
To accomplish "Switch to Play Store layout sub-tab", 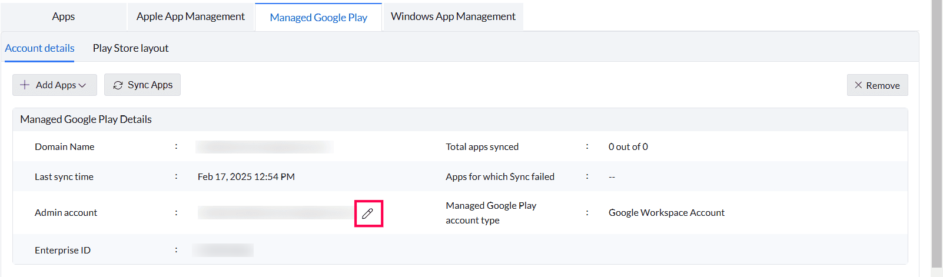I will 131,48.
